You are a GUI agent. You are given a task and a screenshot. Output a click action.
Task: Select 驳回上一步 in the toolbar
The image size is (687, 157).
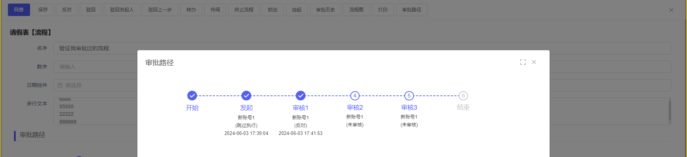pos(160,10)
